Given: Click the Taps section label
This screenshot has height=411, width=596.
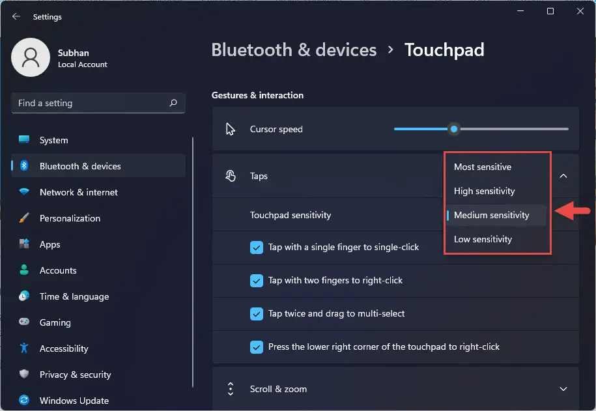Looking at the screenshot, I should pos(259,176).
